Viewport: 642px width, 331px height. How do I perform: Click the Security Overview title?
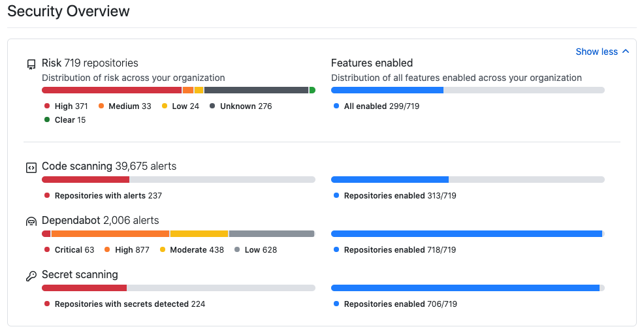[x=69, y=11]
